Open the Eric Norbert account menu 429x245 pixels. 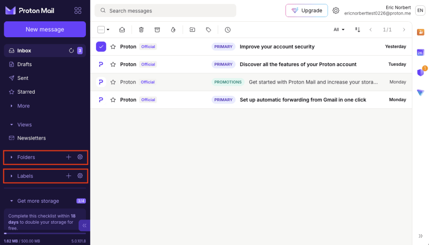pyautogui.click(x=385, y=10)
